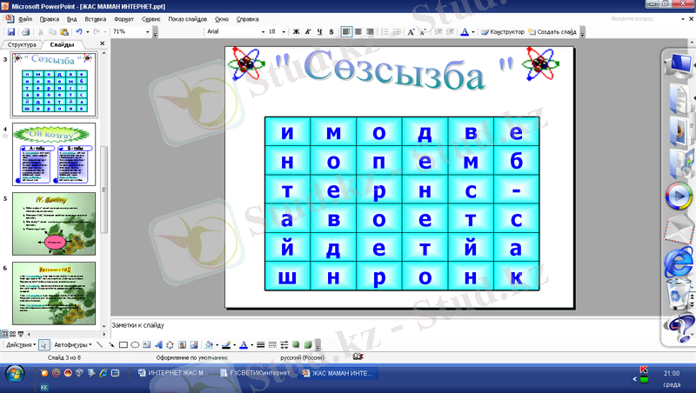Toggle bold formatting (Ж)
The height and width of the screenshot is (393, 696).
[296, 31]
